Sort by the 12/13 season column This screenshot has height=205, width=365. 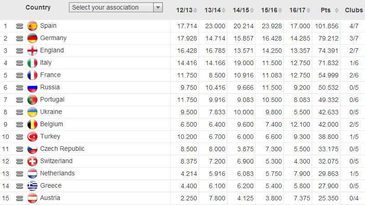(x=184, y=10)
